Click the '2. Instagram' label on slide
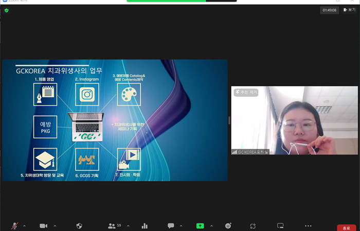This screenshot has height=231, width=360. (87, 79)
